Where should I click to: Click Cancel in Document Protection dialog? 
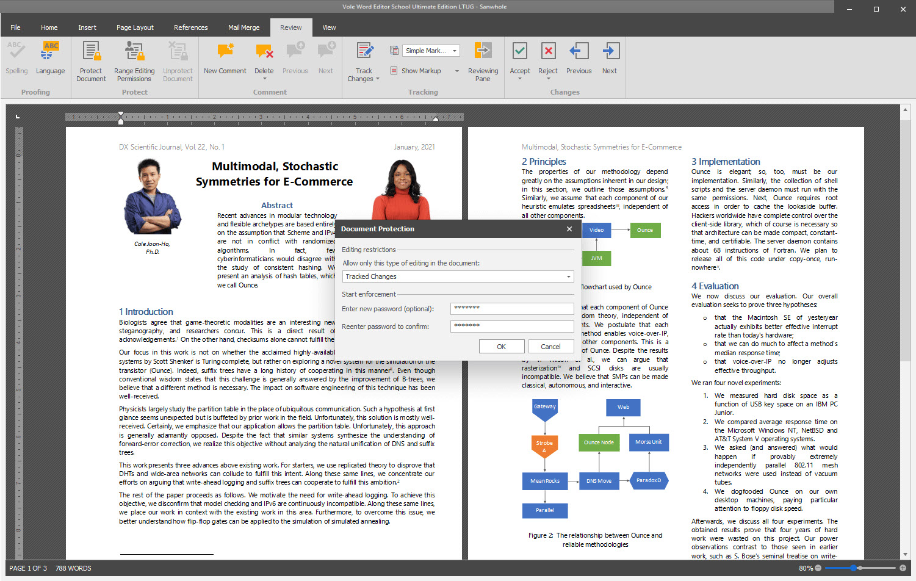[x=550, y=347]
